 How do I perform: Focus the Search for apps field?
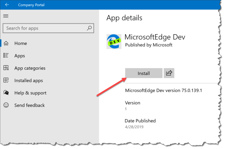click(48, 28)
